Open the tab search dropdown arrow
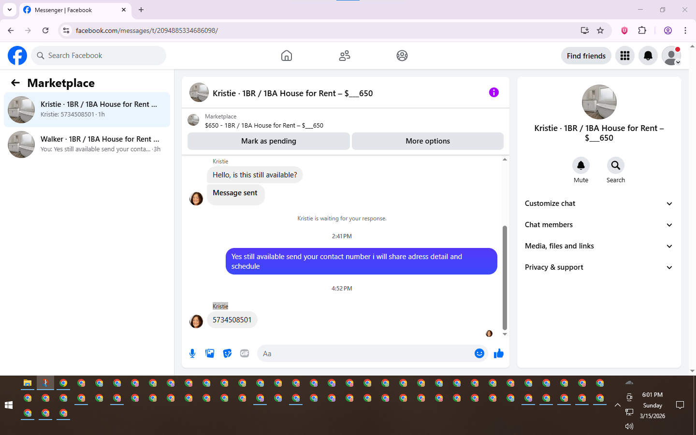 tap(10, 10)
